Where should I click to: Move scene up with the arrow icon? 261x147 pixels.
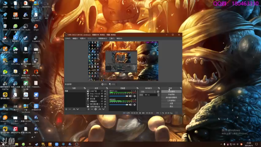click(74, 109)
